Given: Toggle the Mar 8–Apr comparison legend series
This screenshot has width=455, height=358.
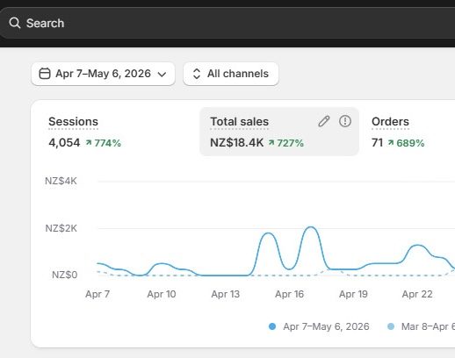Looking at the screenshot, I should [x=421, y=326].
